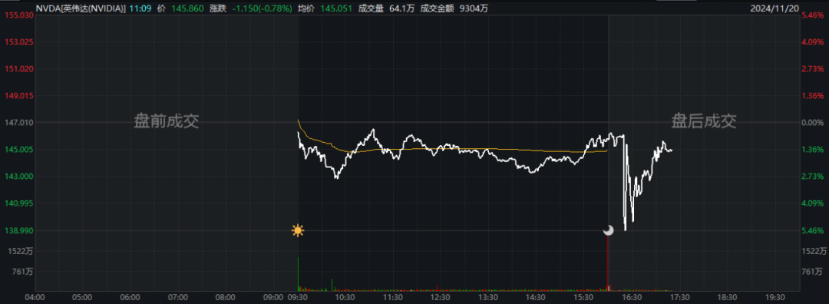Image resolution: width=829 pixels, height=304 pixels.
Task: Click the 11:30 time axis label
Action: pyautogui.click(x=394, y=298)
